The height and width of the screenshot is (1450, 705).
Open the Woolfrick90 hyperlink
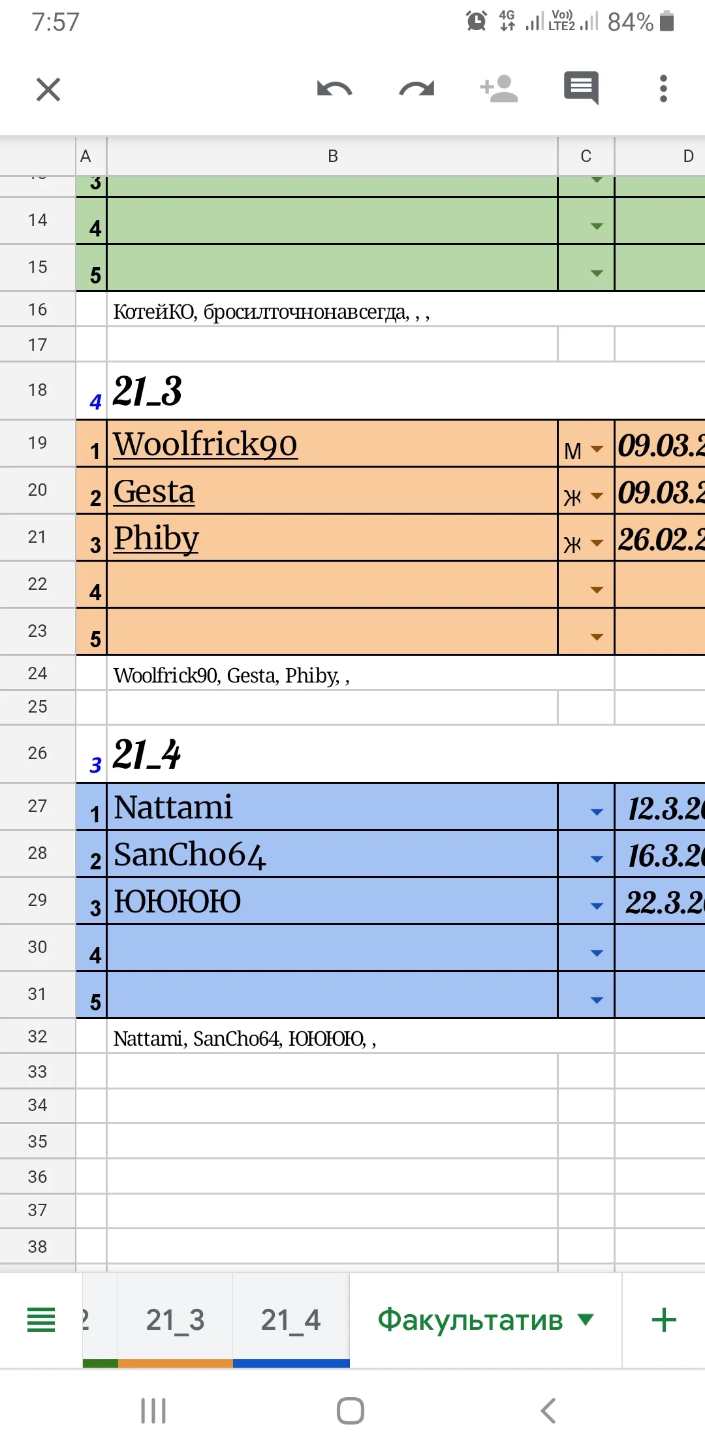coord(205,444)
